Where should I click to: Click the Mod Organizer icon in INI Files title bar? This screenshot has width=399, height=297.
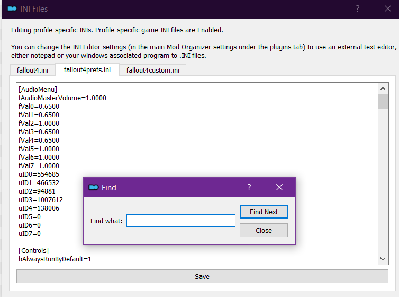click(x=12, y=9)
